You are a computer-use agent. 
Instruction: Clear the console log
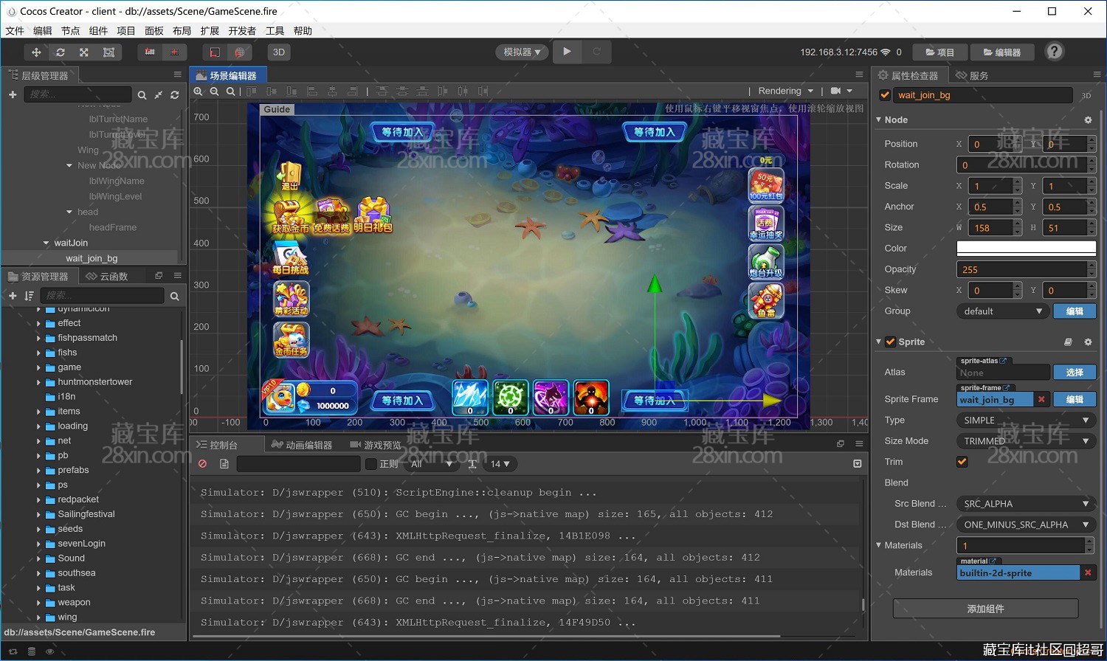coord(202,464)
